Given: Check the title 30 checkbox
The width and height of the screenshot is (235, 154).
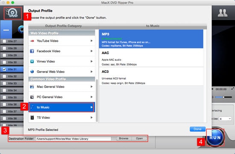Looking at the screenshot, I should coord(5,63).
